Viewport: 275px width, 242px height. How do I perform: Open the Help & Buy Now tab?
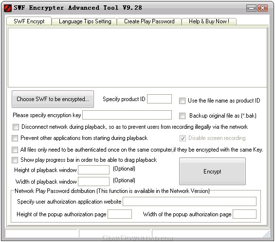click(x=209, y=21)
